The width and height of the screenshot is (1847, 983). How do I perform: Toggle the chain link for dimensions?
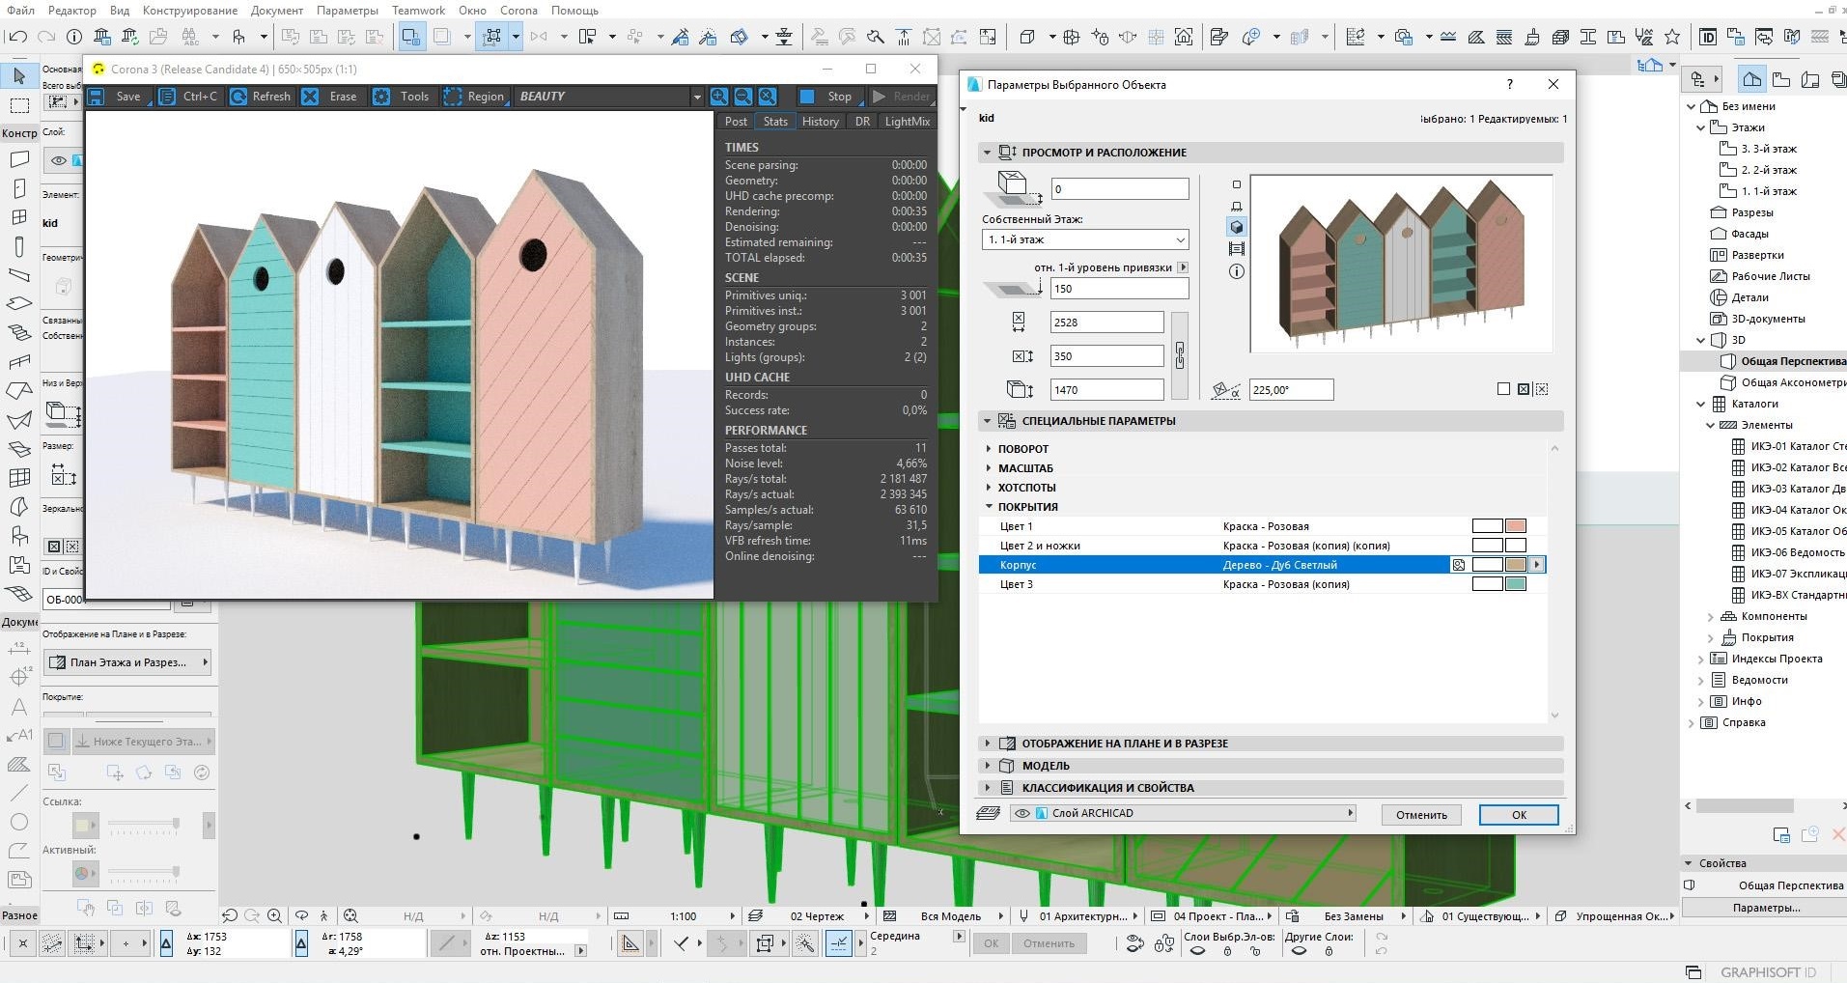click(x=1180, y=355)
